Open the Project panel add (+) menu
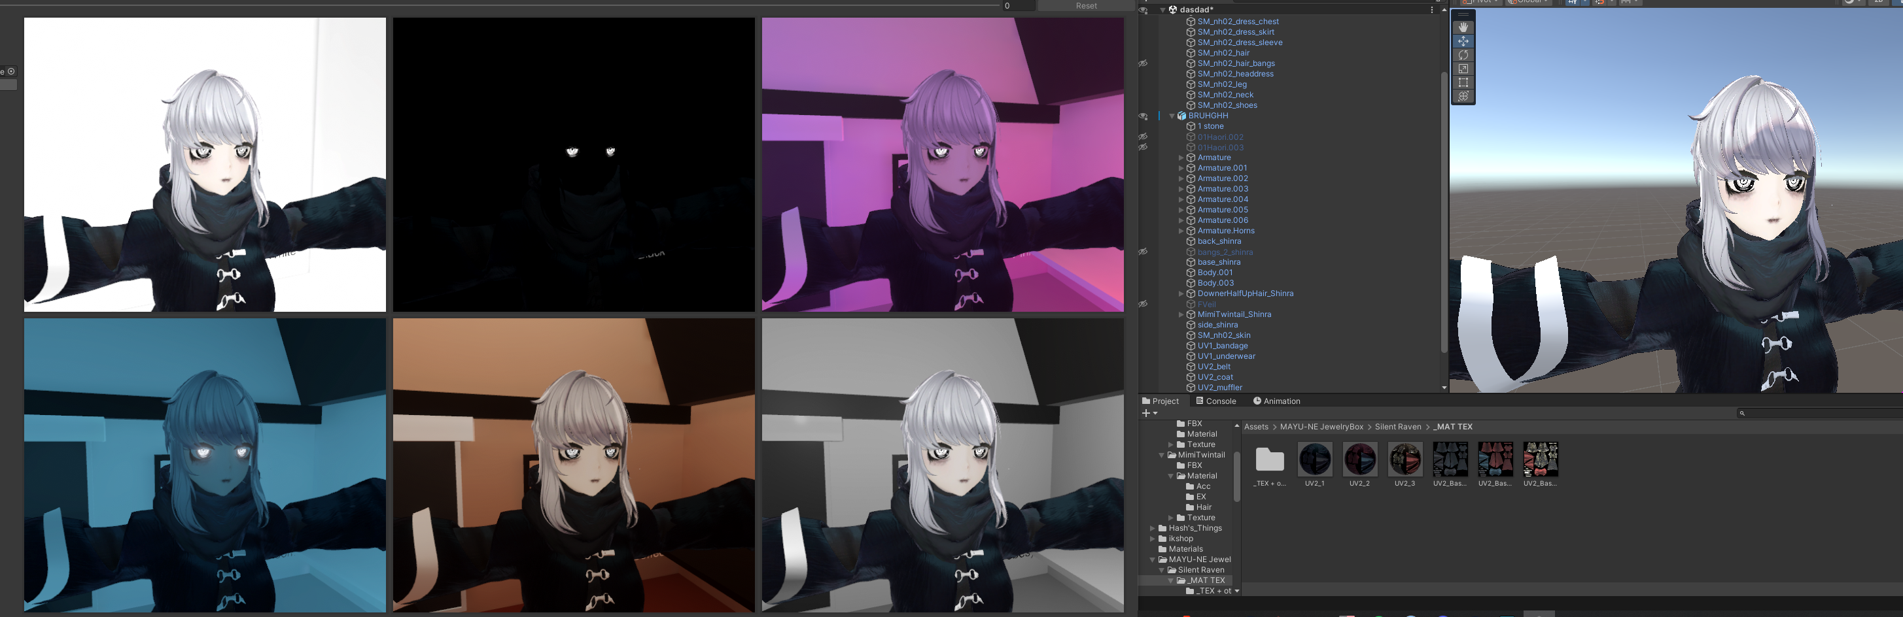Screen dimensions: 1903x617 coord(1149,413)
